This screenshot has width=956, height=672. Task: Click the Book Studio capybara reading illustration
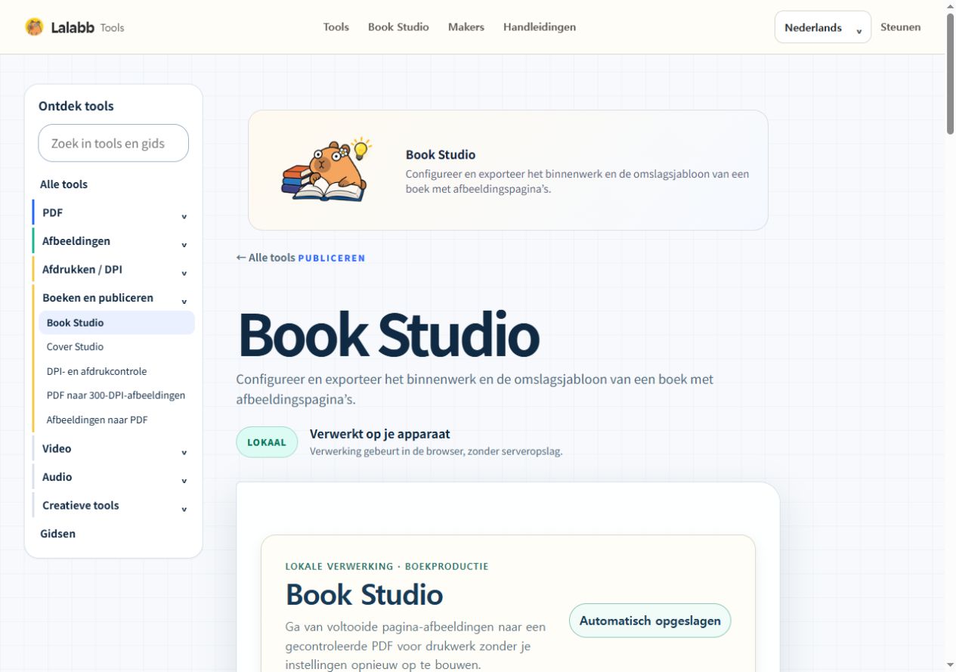[x=326, y=170]
